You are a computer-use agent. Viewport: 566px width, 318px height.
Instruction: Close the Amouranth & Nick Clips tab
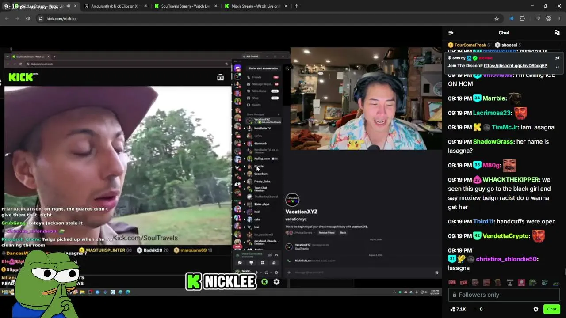[145, 6]
